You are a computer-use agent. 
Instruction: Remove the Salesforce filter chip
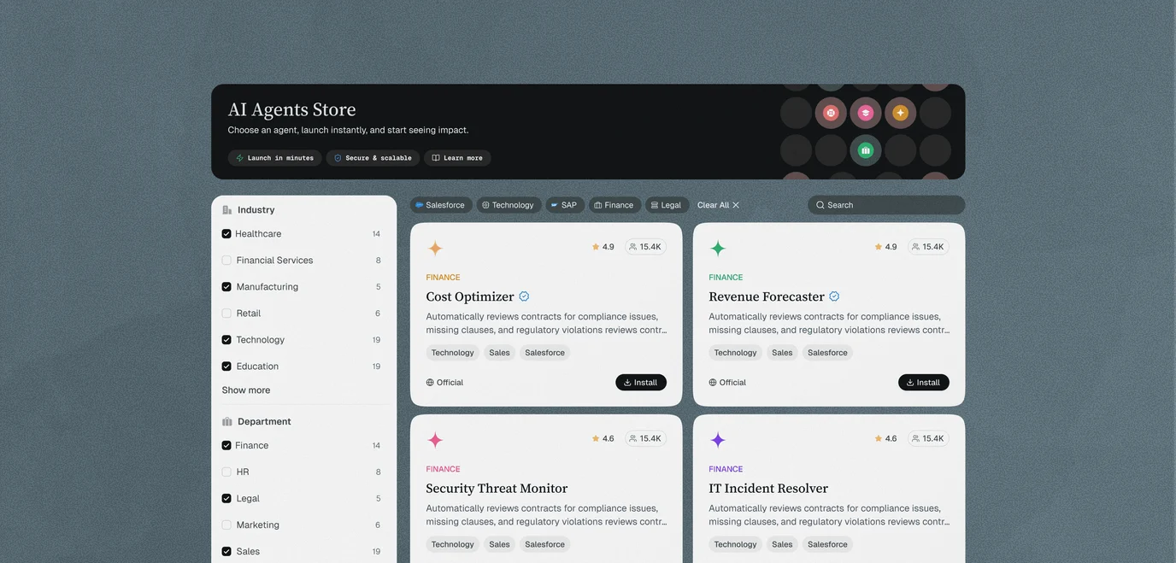coord(441,205)
